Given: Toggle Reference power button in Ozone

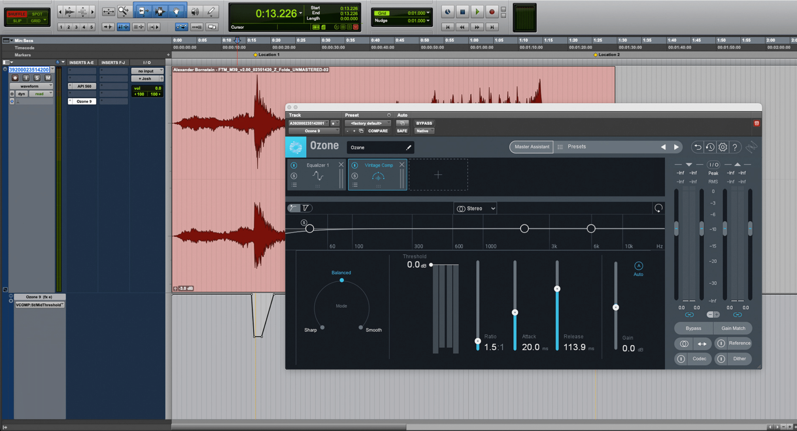Looking at the screenshot, I should [721, 343].
